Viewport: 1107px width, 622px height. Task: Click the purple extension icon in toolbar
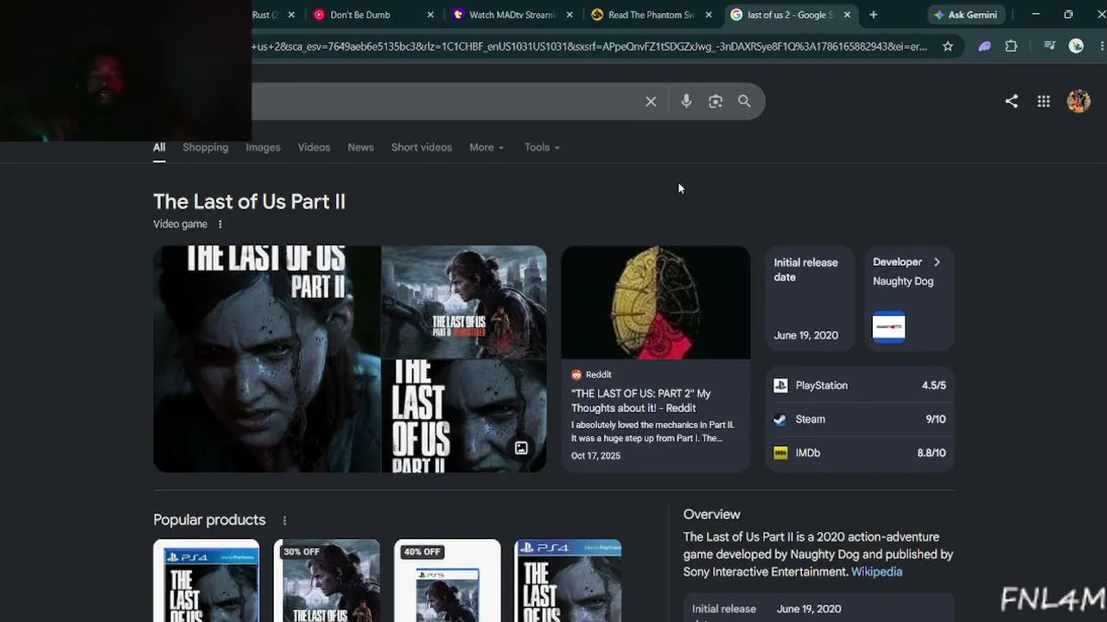click(x=984, y=47)
